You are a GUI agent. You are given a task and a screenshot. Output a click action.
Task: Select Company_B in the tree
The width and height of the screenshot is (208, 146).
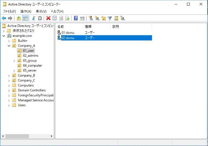26,75
